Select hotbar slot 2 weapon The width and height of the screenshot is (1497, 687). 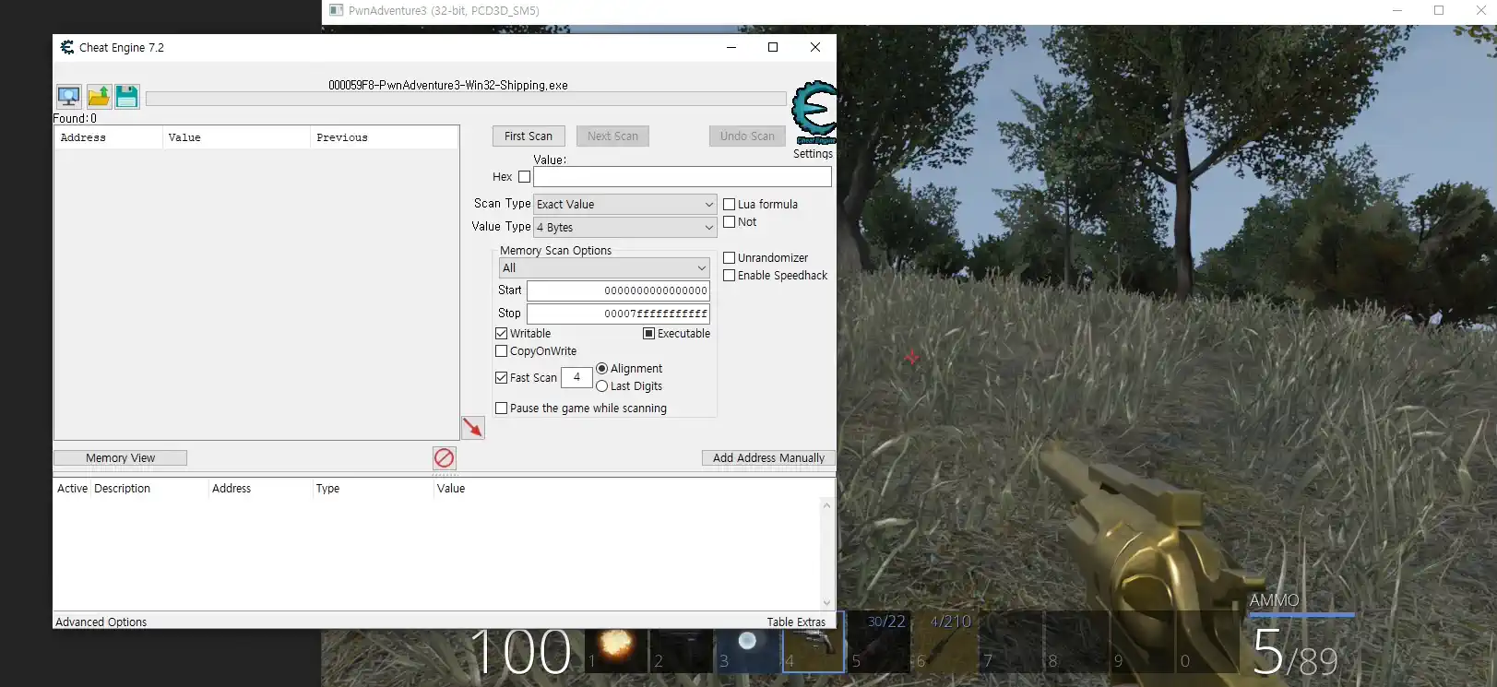[681, 643]
